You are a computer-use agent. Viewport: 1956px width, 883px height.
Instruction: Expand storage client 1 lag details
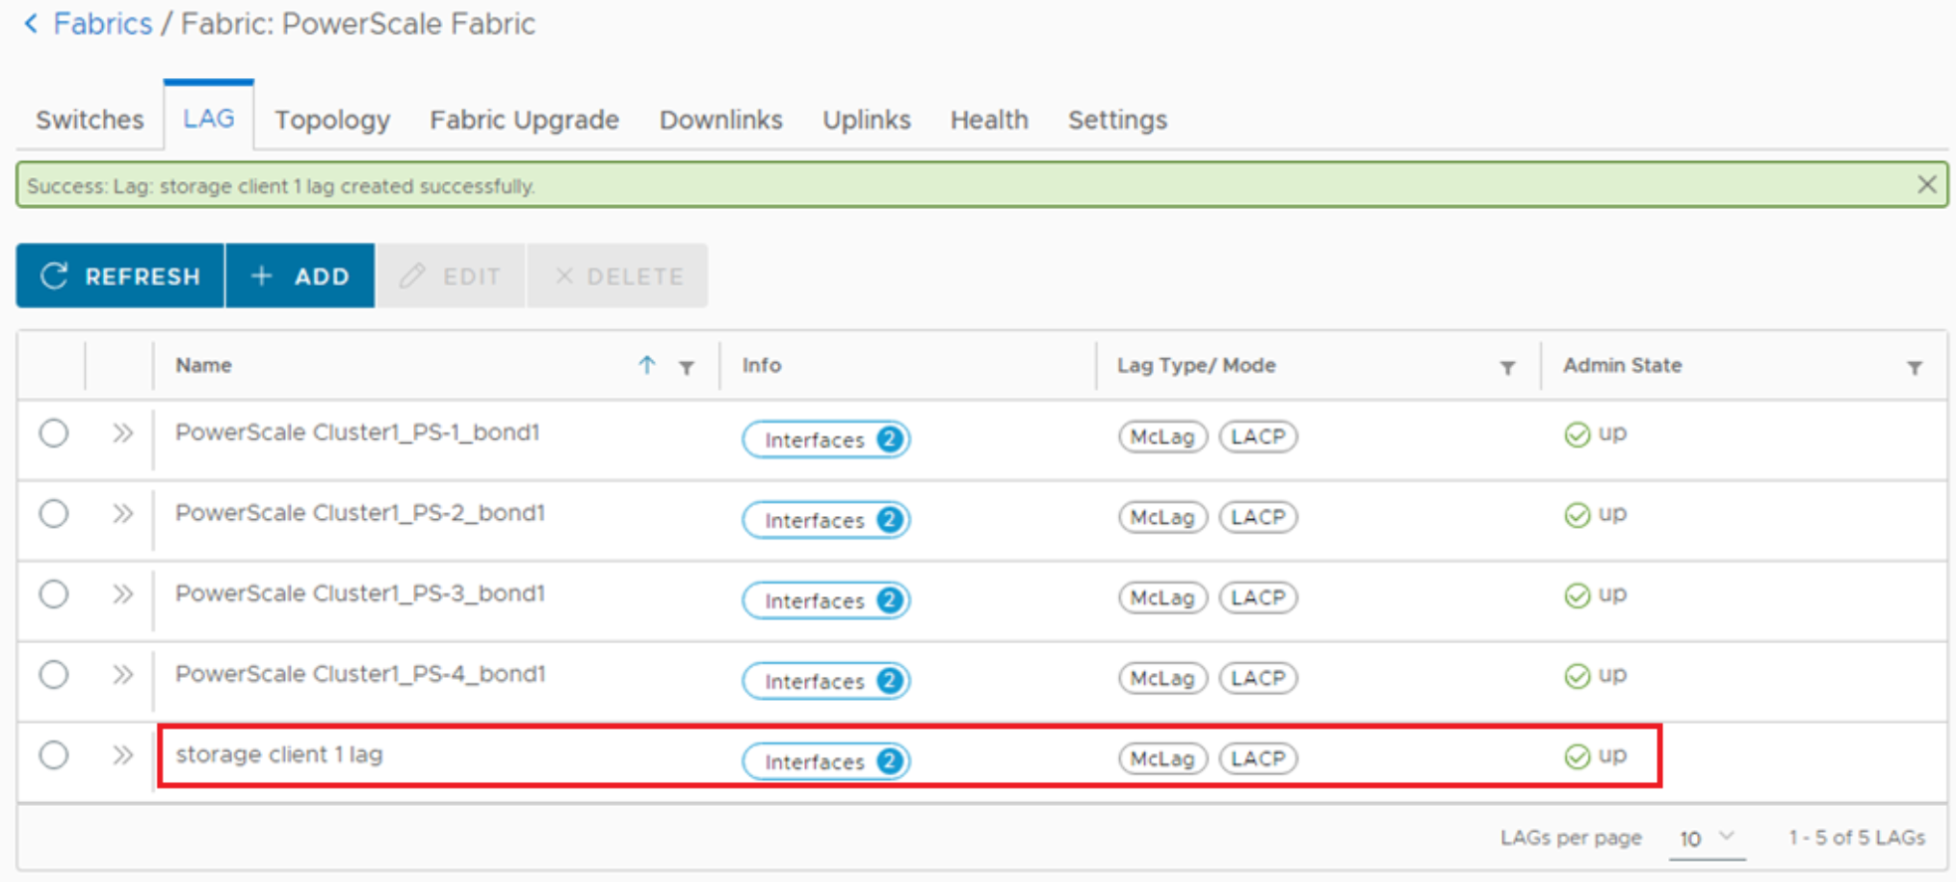tap(122, 755)
